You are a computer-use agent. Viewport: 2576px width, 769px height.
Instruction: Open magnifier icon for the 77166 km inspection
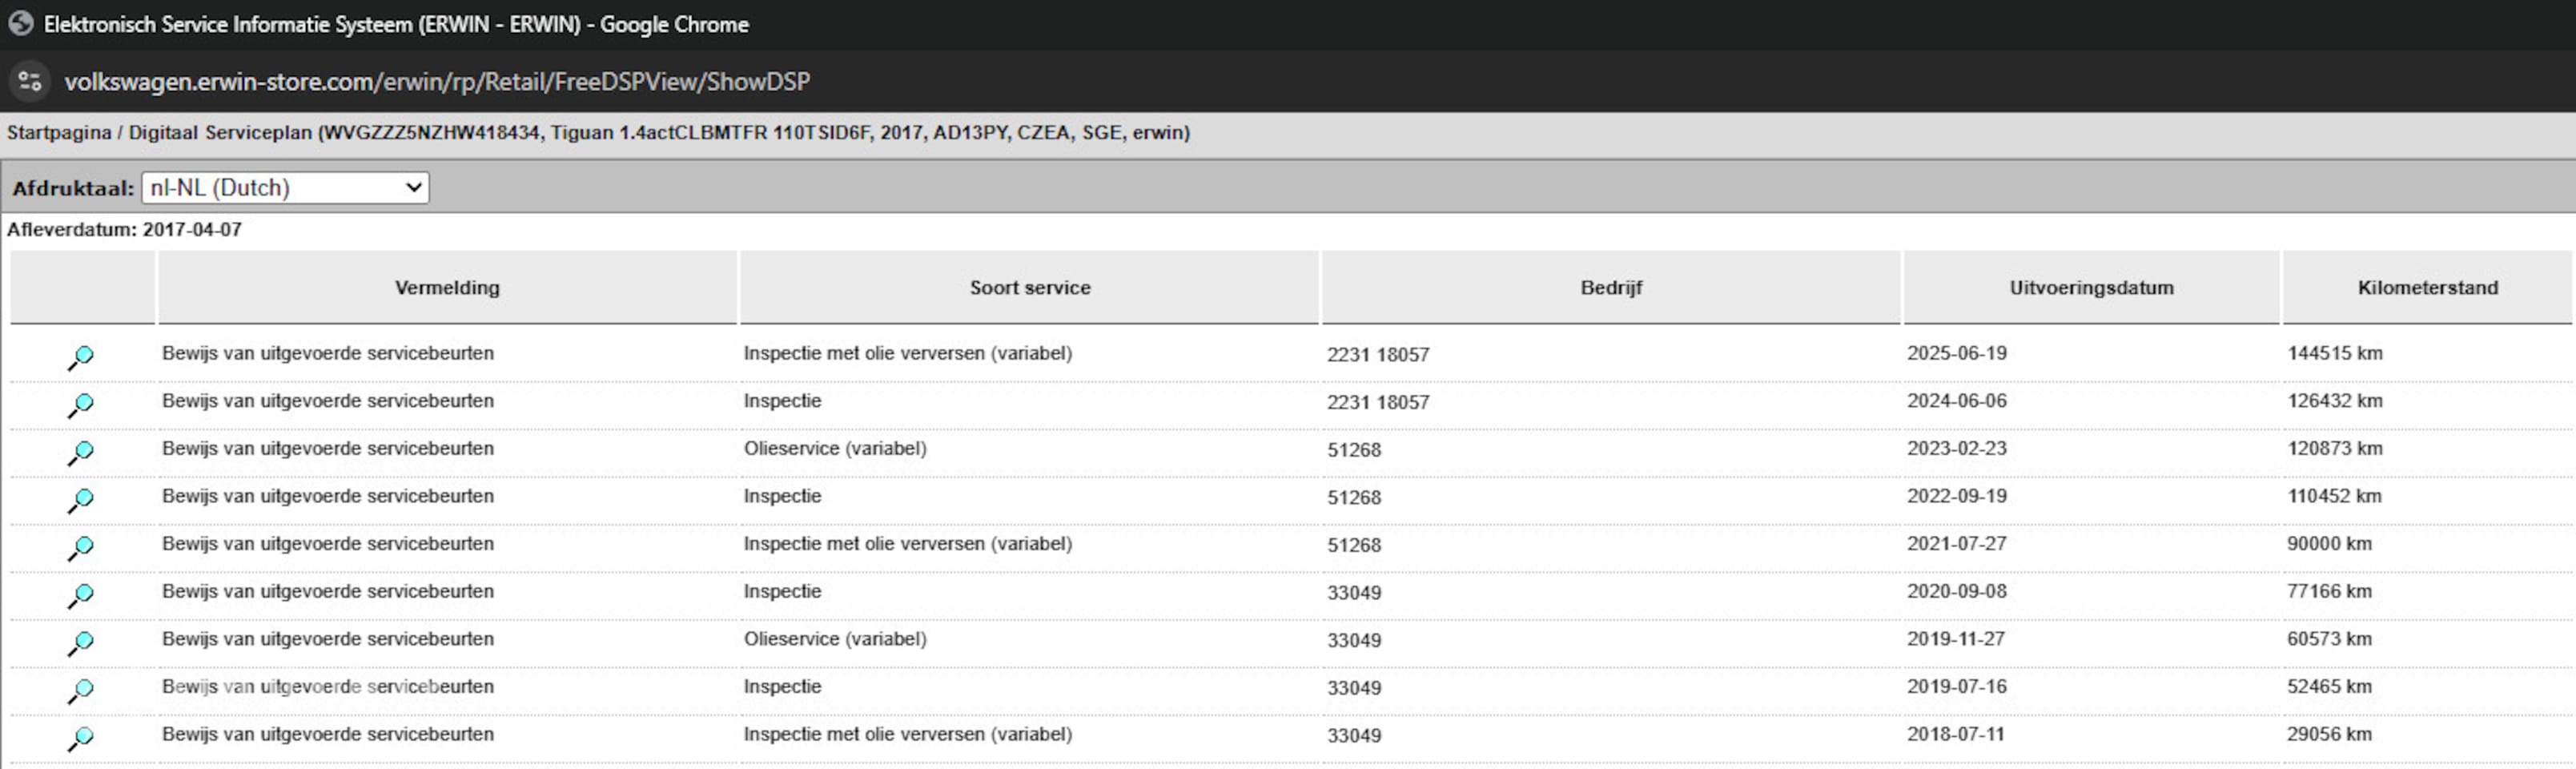(81, 595)
